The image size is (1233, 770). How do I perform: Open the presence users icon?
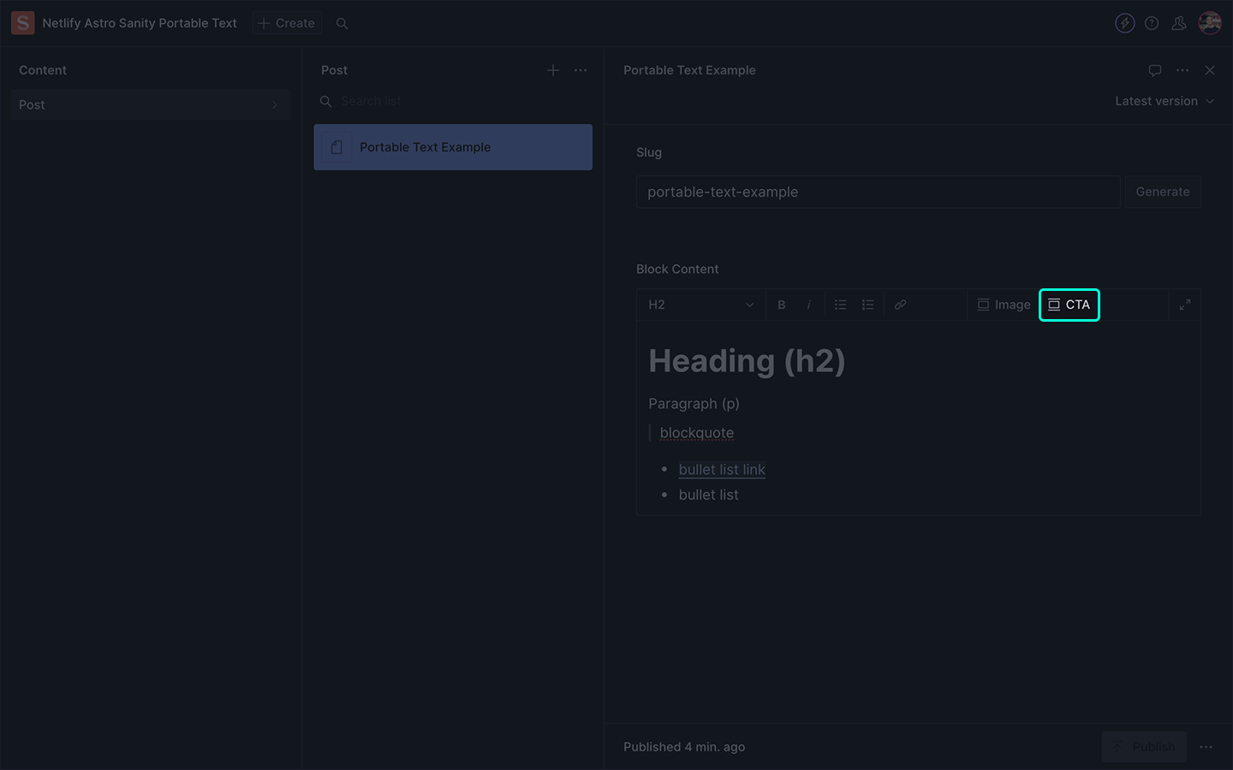[x=1179, y=23]
